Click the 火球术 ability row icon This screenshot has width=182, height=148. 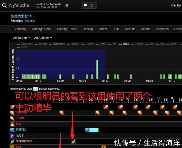click(12, 118)
